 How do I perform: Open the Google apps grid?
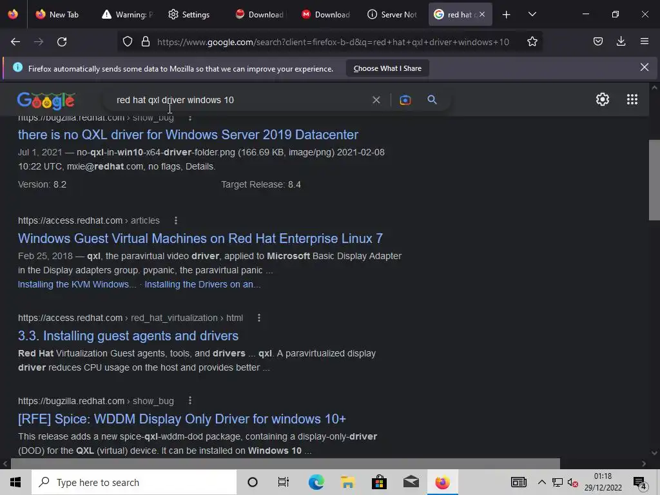(x=632, y=99)
